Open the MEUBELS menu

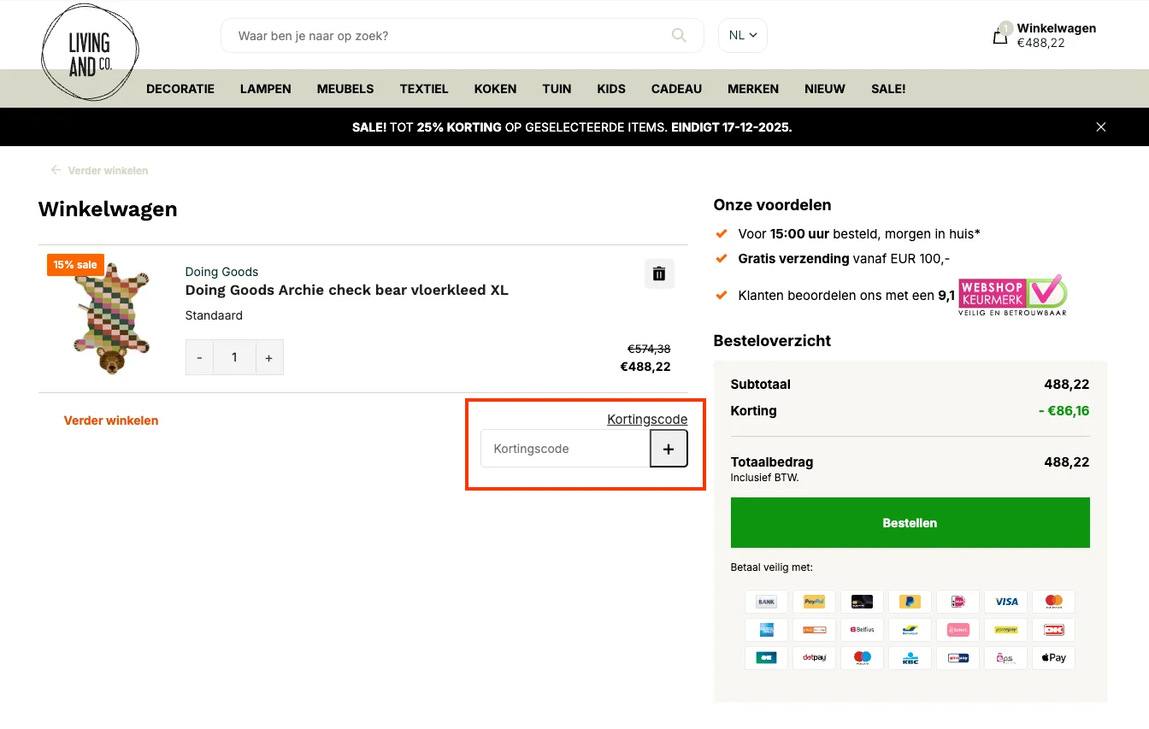[x=345, y=89]
